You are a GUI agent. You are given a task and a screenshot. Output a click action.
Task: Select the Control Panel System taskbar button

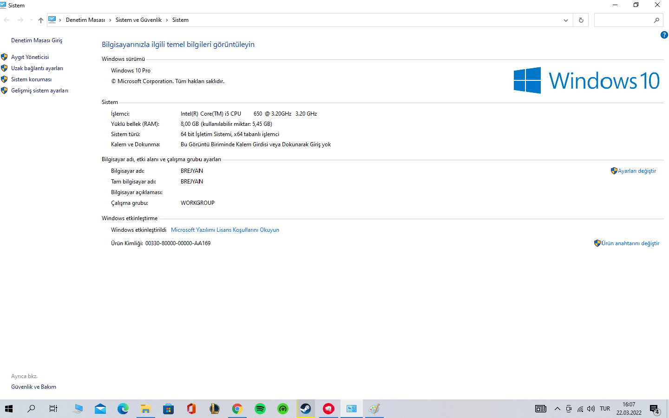pos(351,409)
